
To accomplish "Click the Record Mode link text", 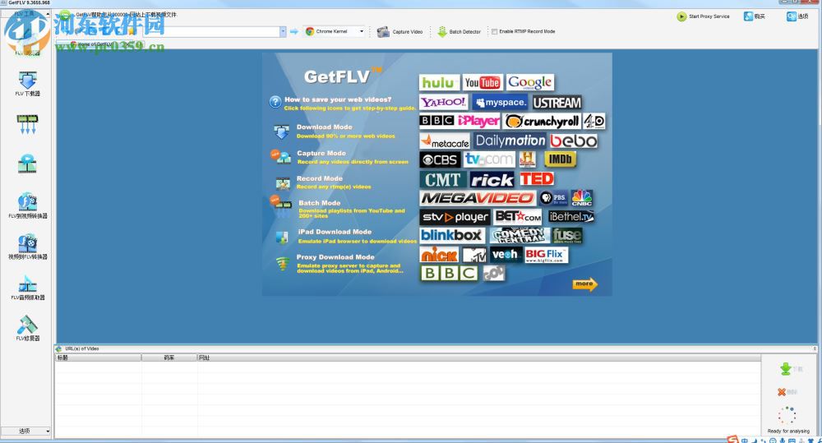I will click(x=319, y=178).
